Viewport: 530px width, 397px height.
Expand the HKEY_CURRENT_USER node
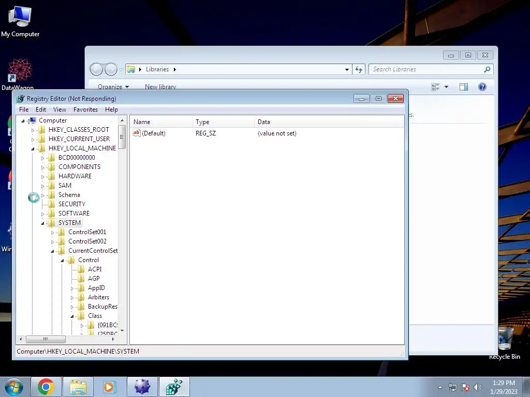[33, 140]
